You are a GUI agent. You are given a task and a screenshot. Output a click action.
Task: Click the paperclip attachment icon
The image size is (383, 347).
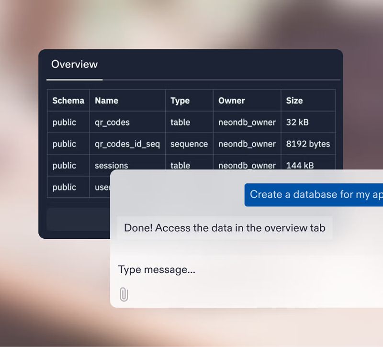[x=124, y=294]
